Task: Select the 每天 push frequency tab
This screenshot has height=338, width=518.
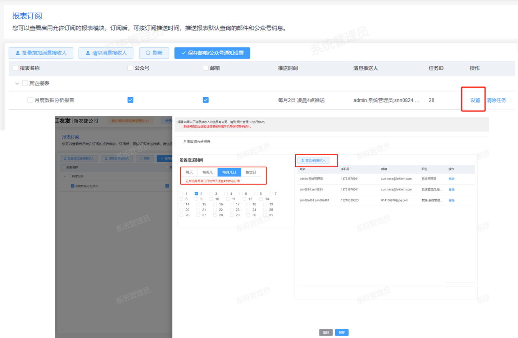Action: tap(189, 172)
